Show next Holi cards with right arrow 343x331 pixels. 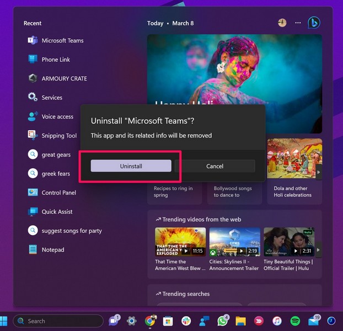(x=318, y=173)
